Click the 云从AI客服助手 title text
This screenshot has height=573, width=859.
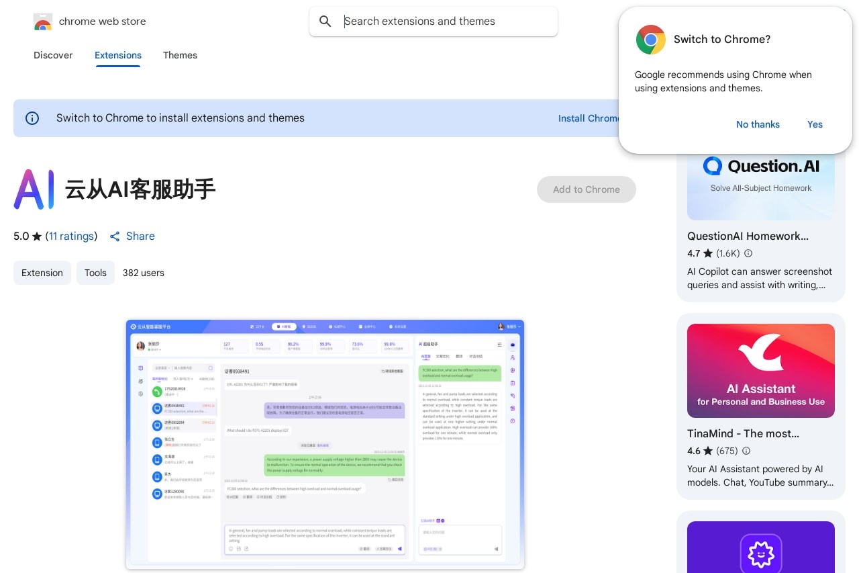(140, 189)
